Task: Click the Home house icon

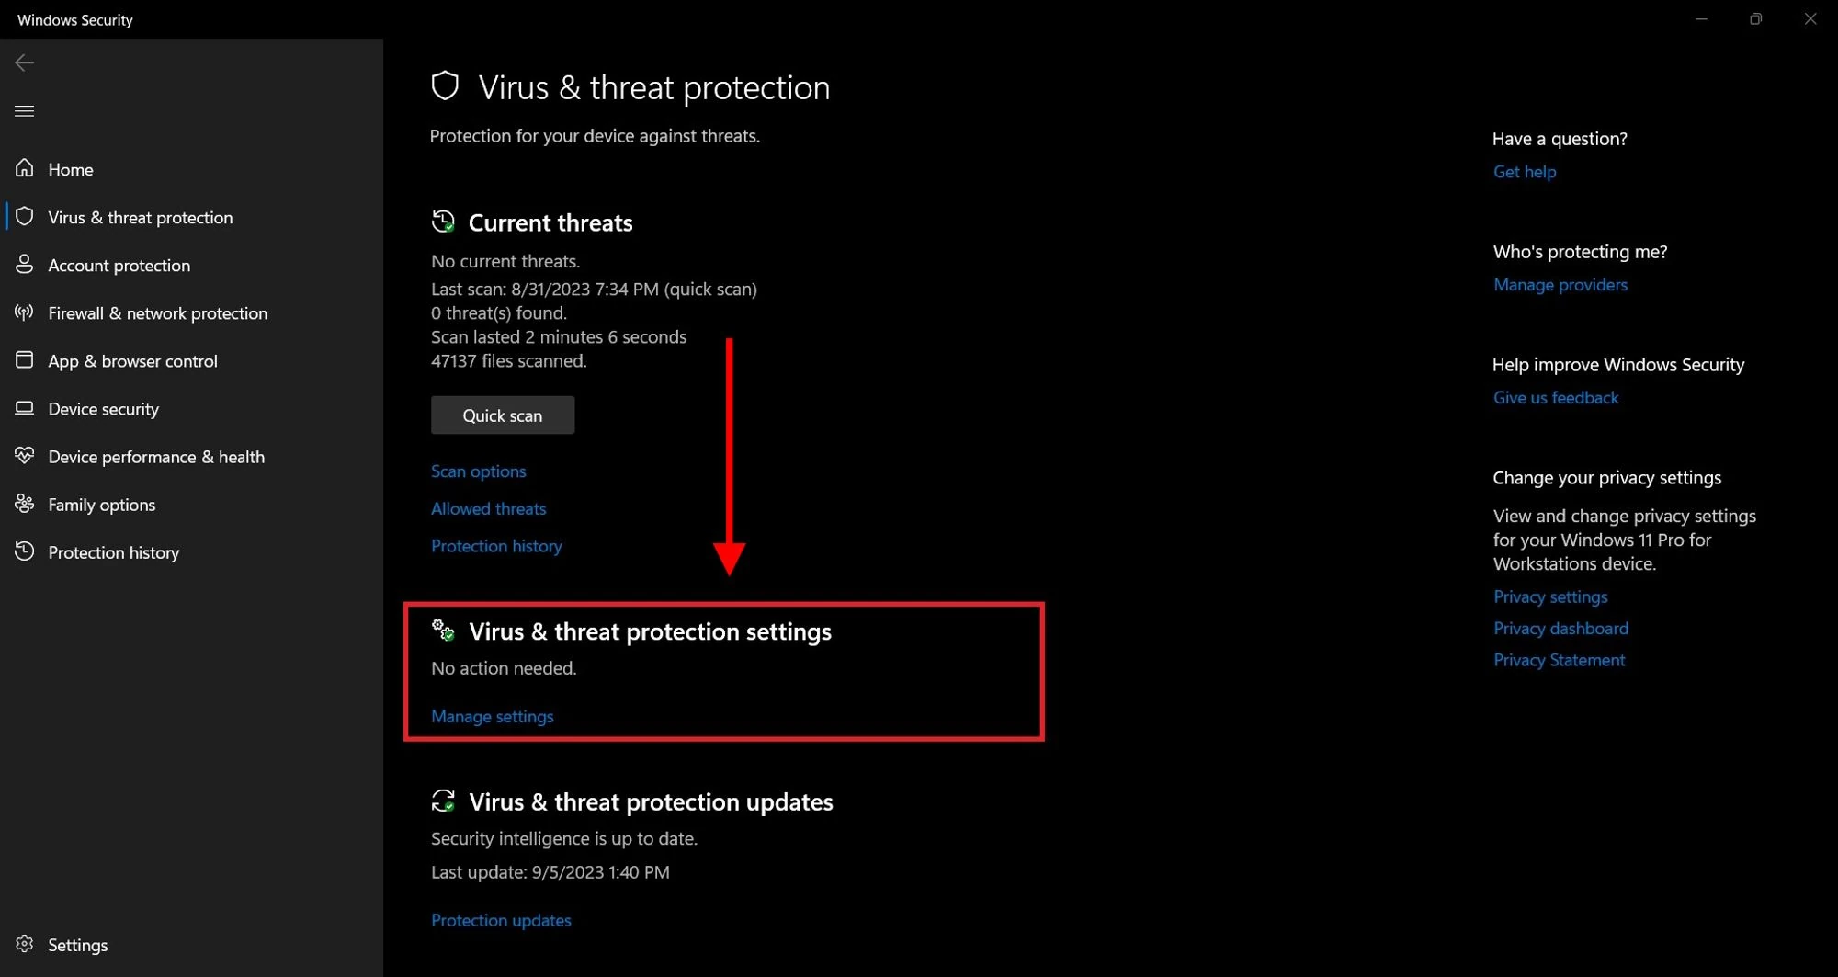Action: tap(25, 168)
